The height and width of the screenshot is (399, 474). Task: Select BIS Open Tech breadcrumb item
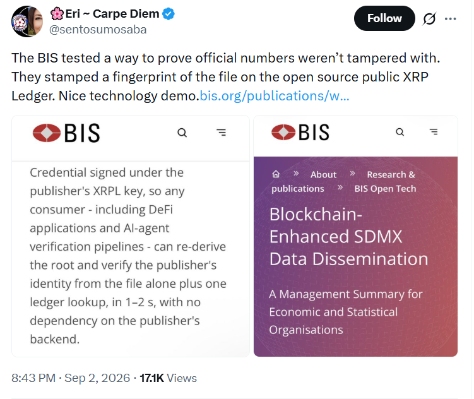pyautogui.click(x=385, y=189)
